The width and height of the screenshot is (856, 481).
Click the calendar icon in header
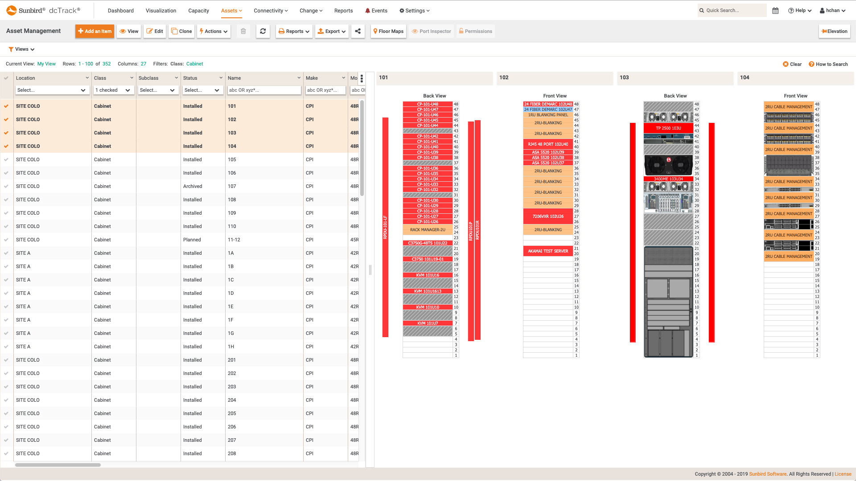[x=775, y=10]
